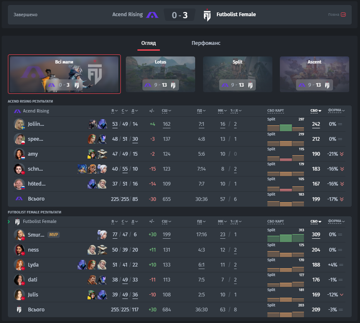Open Joliin player avatar
360x323 pixels.
click(x=19, y=124)
